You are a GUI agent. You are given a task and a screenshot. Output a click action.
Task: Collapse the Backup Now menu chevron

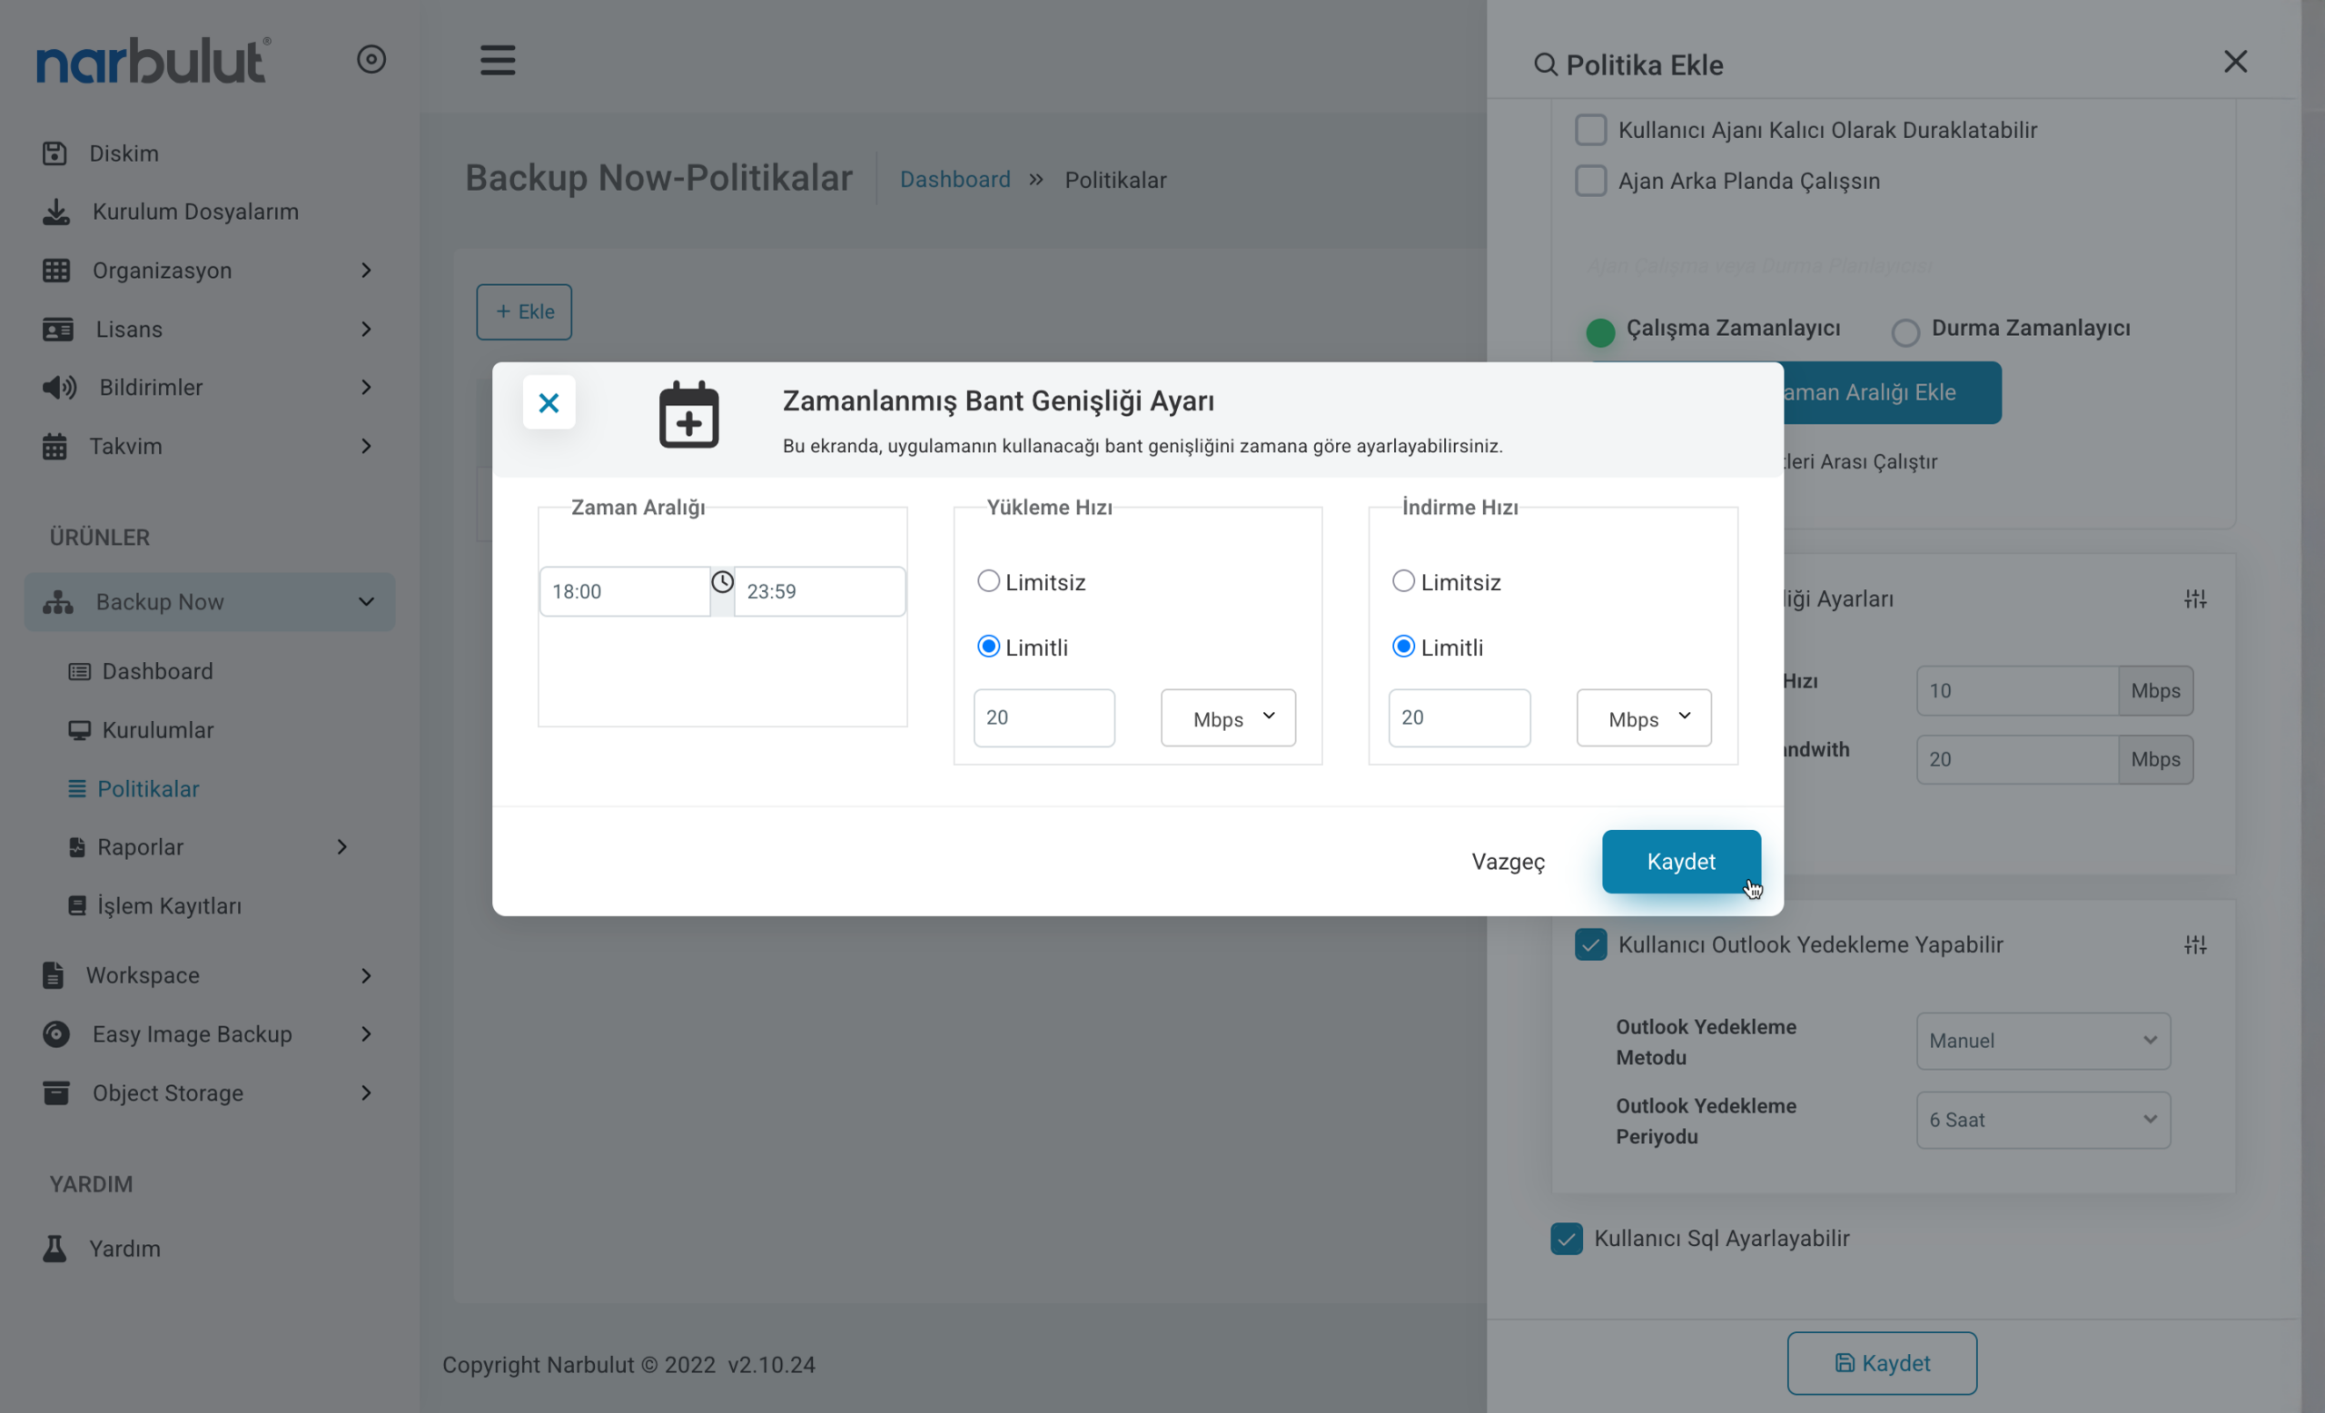366,602
